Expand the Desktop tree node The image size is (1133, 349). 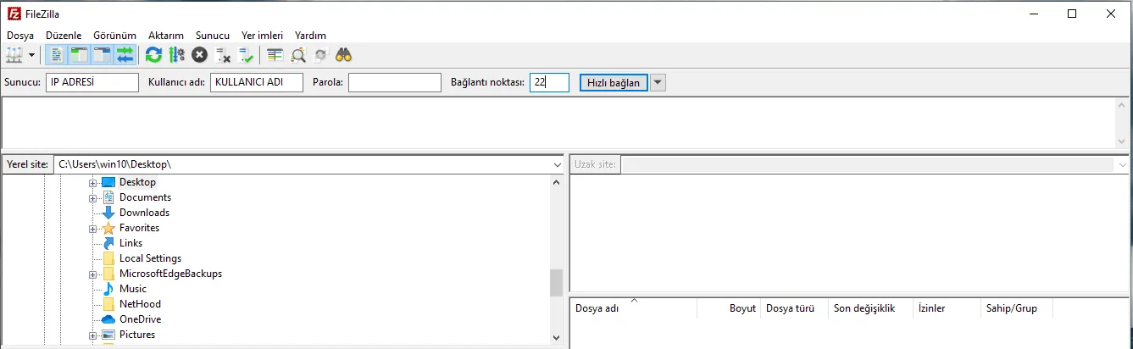(92, 182)
